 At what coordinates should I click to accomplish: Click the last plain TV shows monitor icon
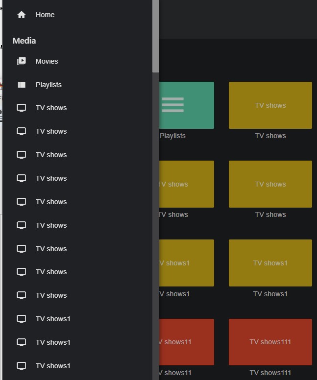click(22, 295)
